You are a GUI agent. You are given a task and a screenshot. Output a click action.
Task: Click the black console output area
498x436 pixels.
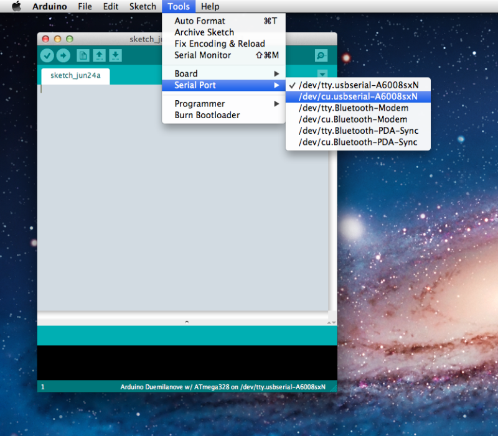click(x=187, y=363)
